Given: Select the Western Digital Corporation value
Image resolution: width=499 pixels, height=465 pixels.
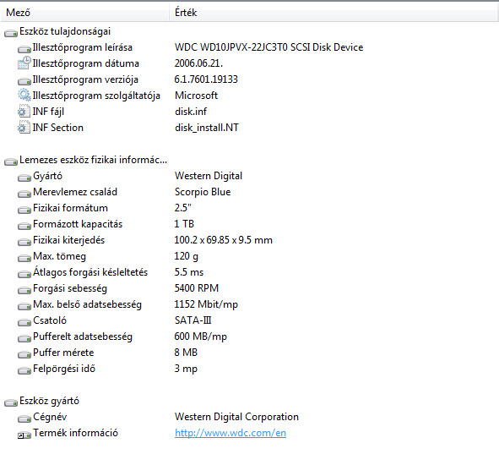Looking at the screenshot, I should 236,417.
